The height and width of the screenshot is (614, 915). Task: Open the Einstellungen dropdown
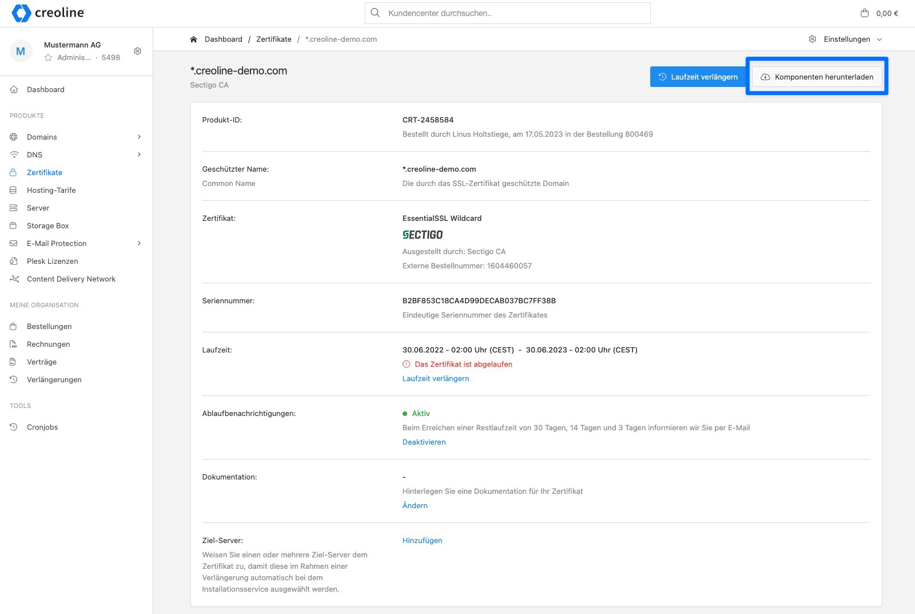(846, 39)
